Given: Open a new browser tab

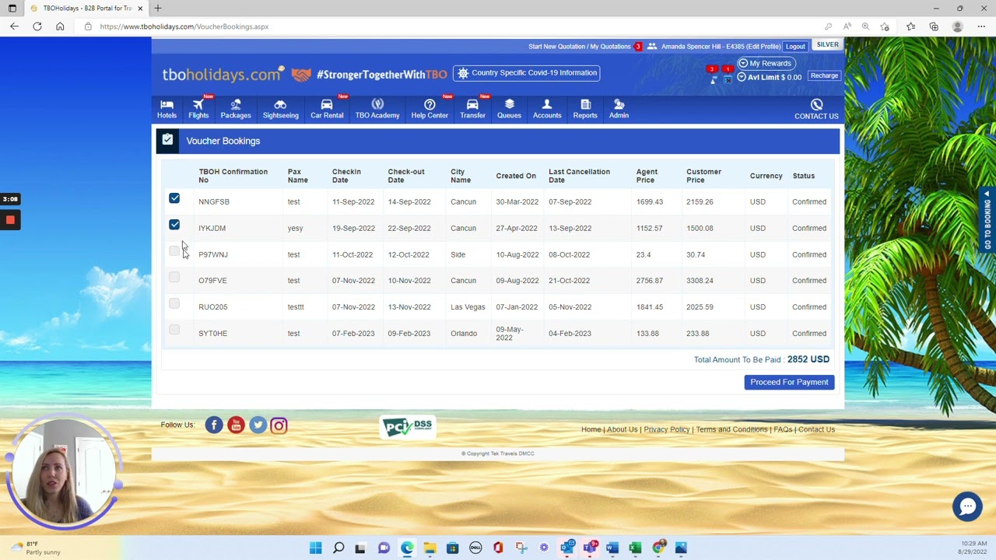Looking at the screenshot, I should tap(158, 8).
